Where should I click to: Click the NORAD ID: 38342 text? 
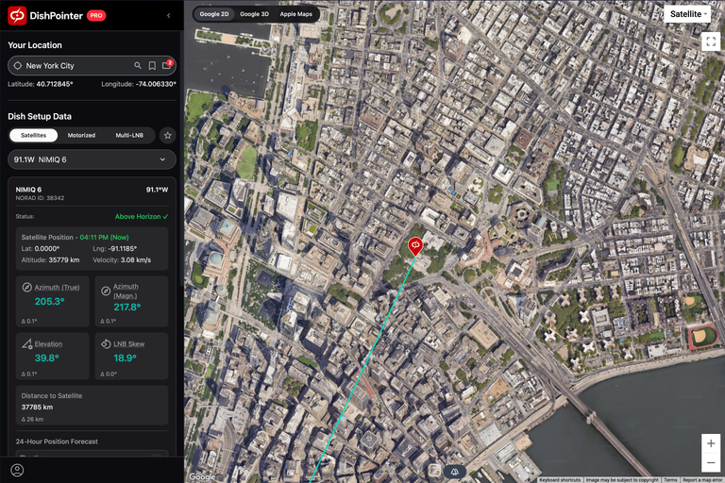pos(40,198)
